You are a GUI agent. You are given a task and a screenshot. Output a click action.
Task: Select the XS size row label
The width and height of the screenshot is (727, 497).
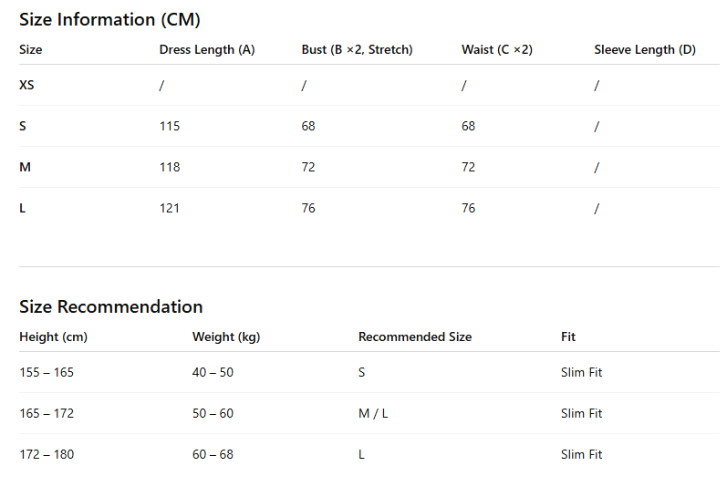click(x=26, y=85)
